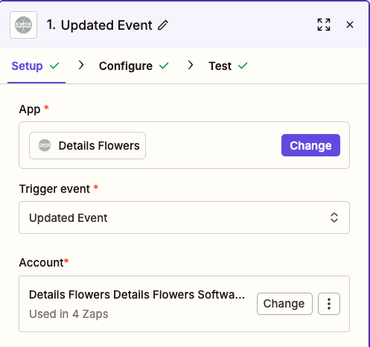
Task: Click chevron between Setup and Configure
Action: (x=81, y=66)
